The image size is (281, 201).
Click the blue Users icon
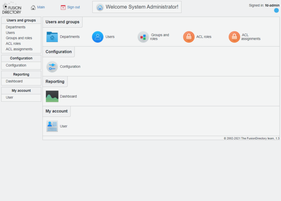click(98, 37)
